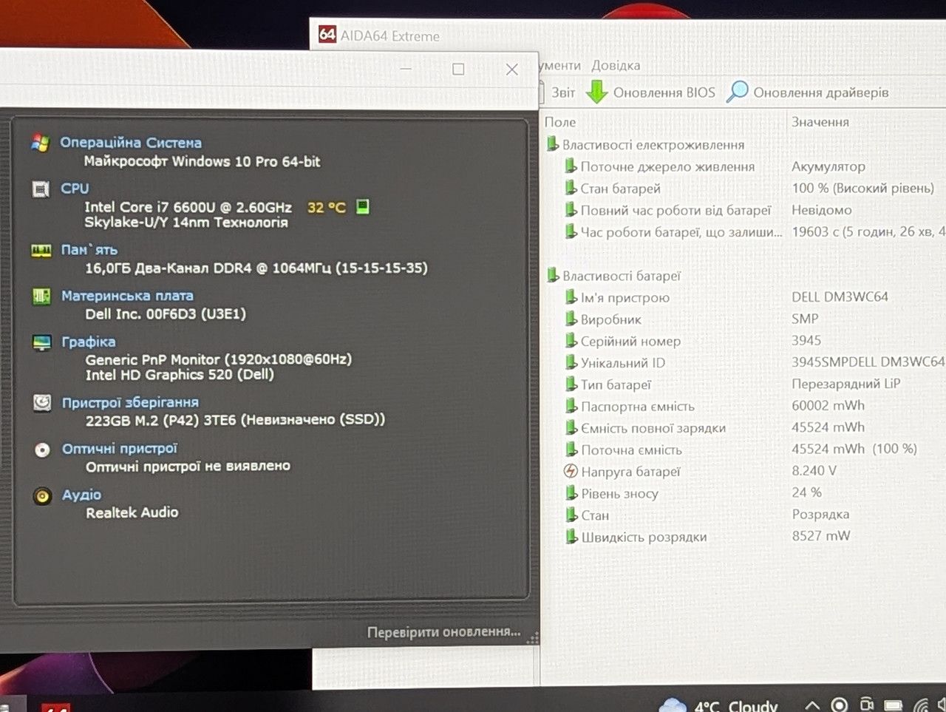Click the battery icon in the system tray
Screen dimensions: 946x712
pos(894,705)
